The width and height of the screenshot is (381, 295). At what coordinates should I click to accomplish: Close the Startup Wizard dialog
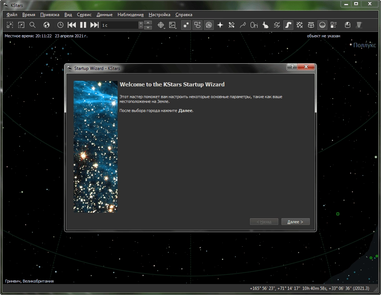[x=306, y=67]
